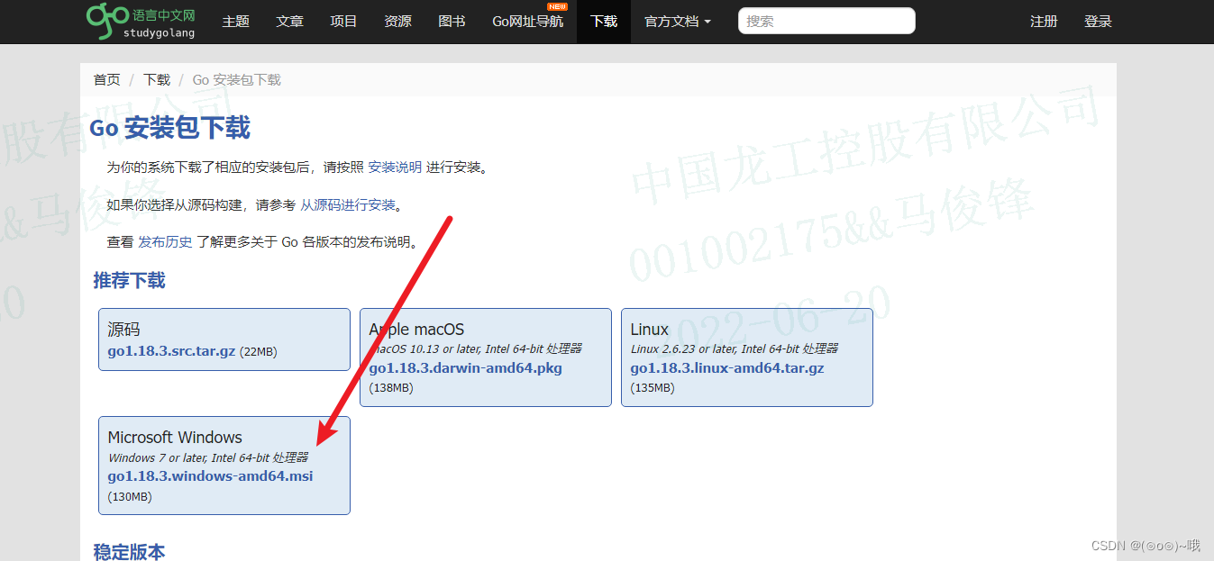This screenshot has width=1214, height=561.
Task: Open the 安装说明 installation guide
Action: tap(394, 167)
